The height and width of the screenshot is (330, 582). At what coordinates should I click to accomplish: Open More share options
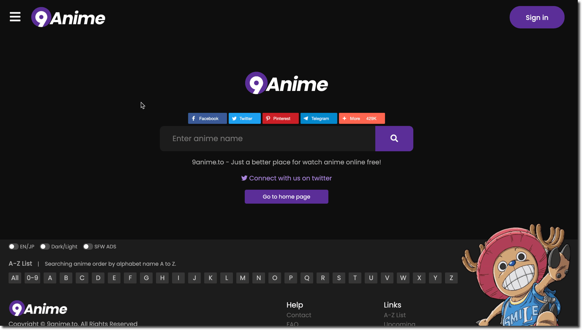[x=362, y=118]
